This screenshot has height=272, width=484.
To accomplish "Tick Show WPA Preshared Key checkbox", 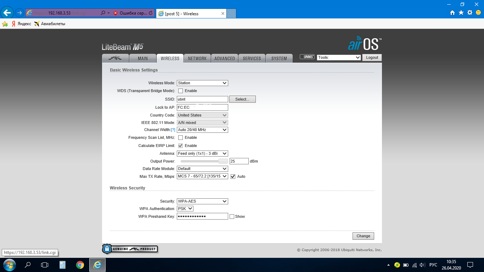I will click(x=232, y=217).
